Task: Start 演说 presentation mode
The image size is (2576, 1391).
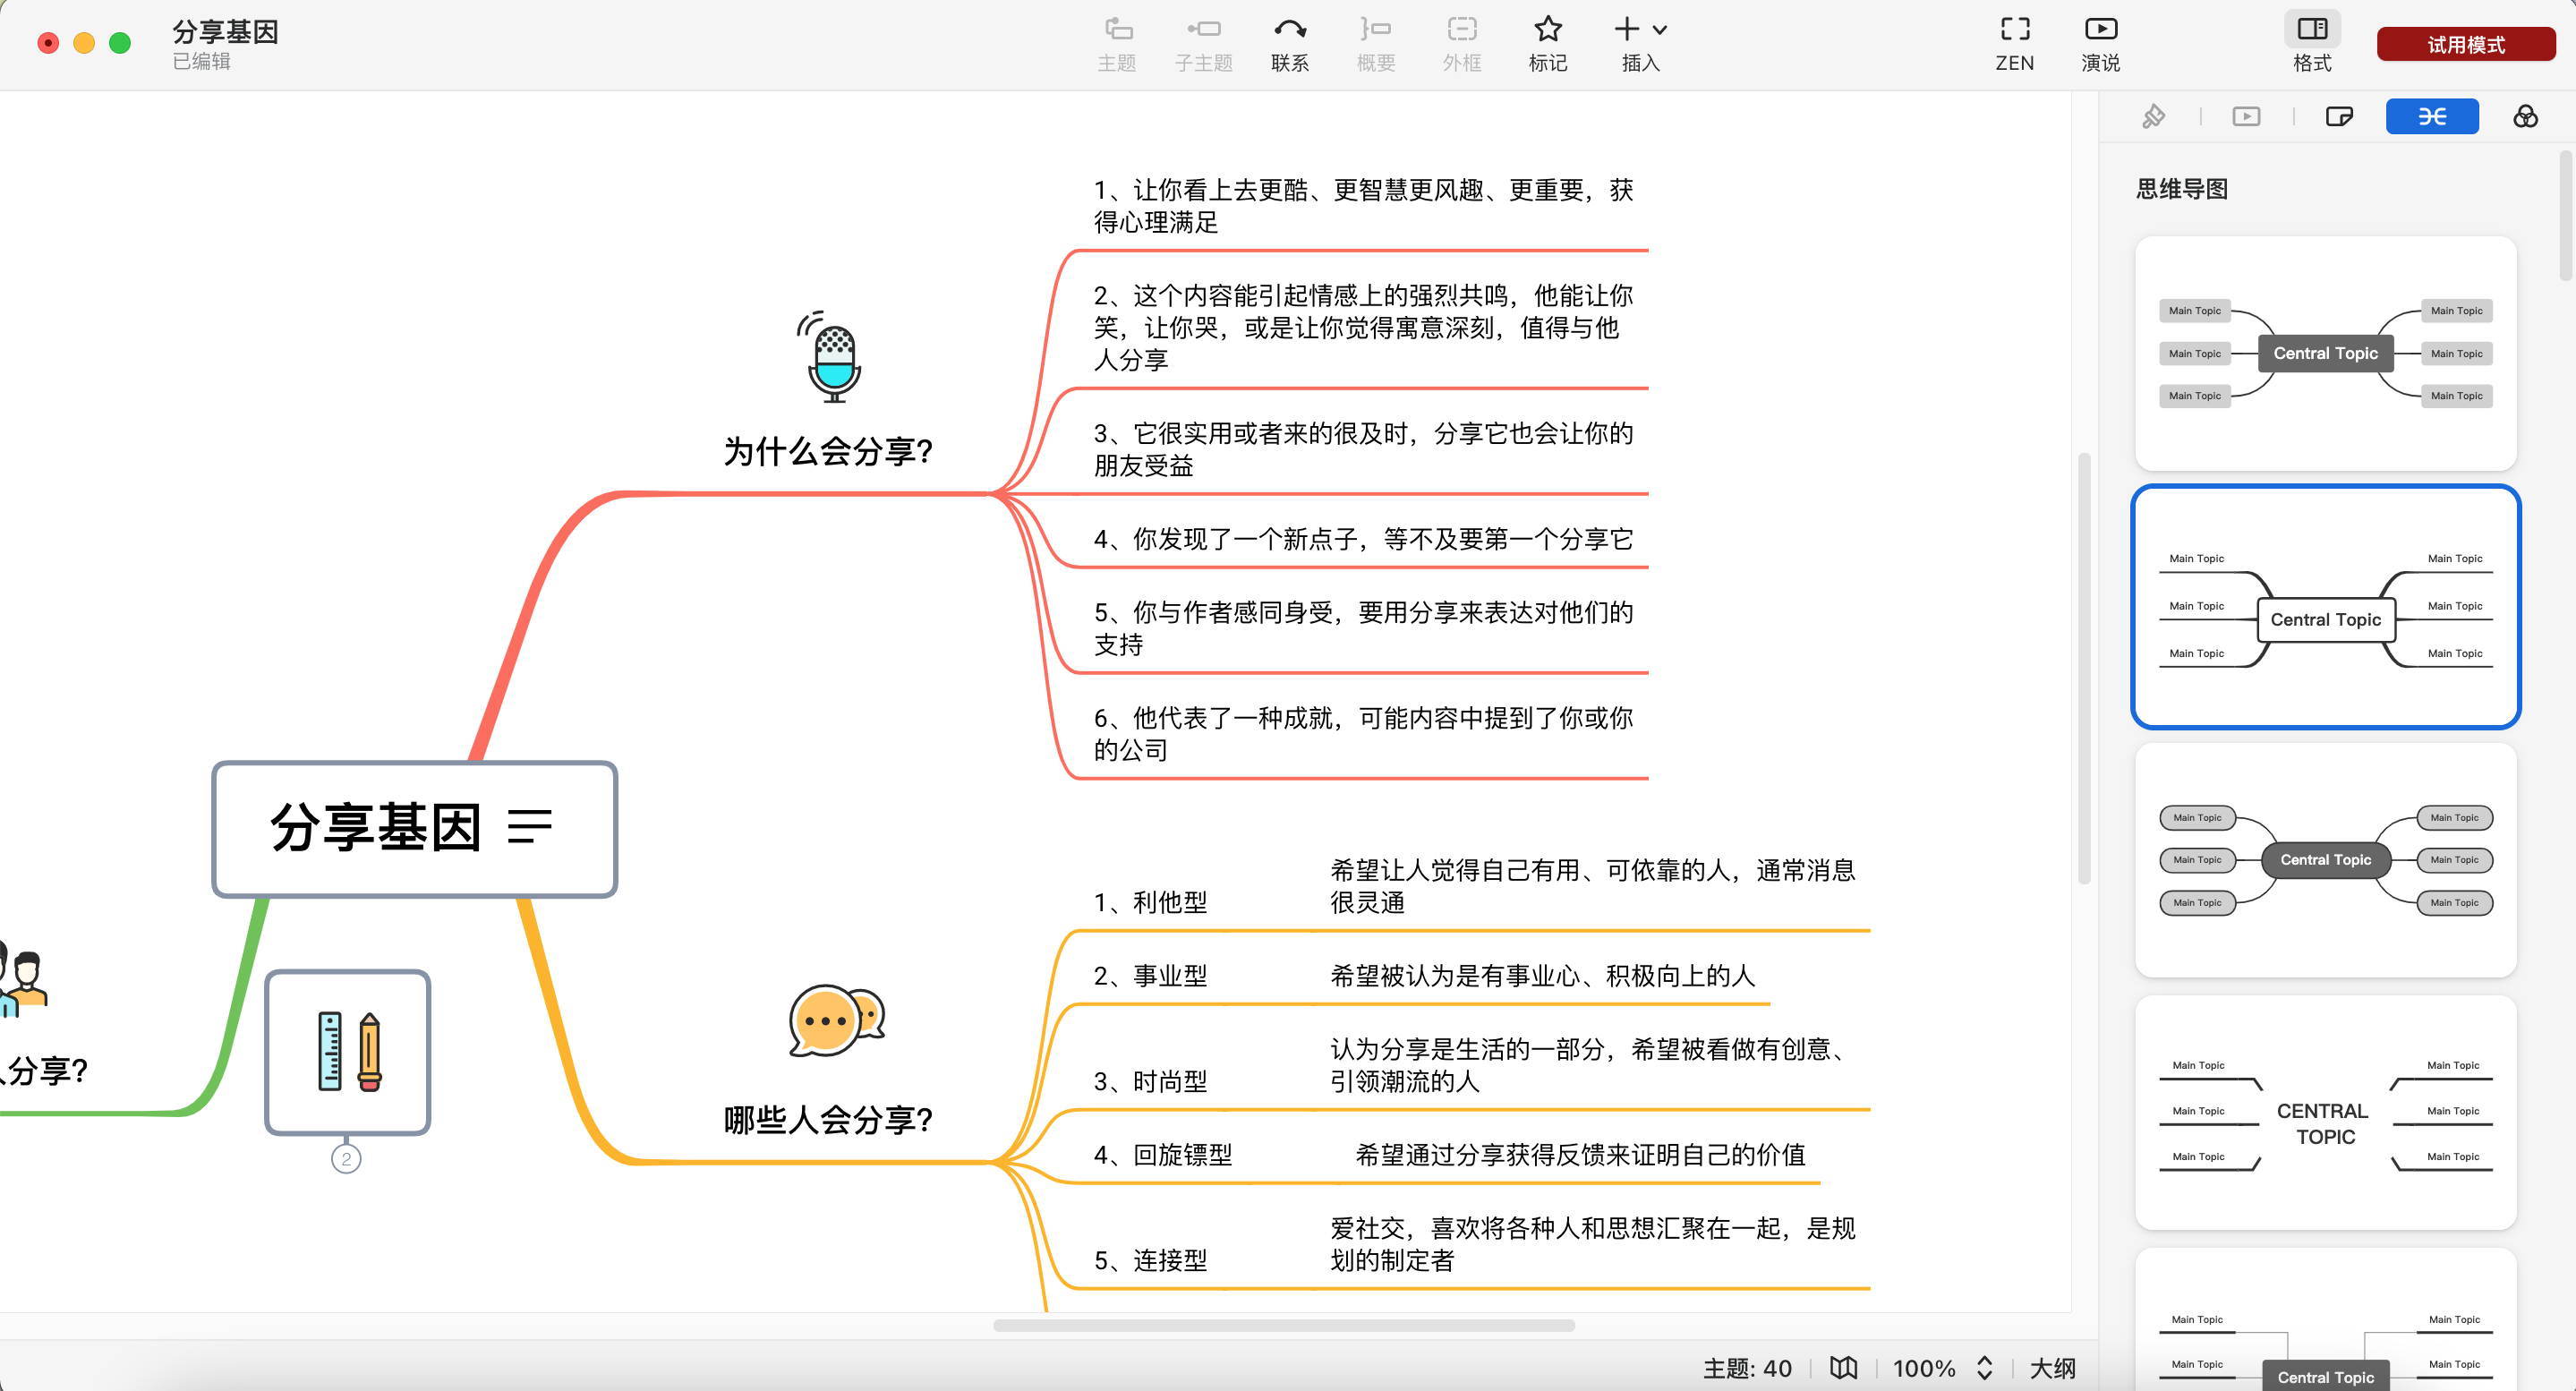Action: [2100, 30]
